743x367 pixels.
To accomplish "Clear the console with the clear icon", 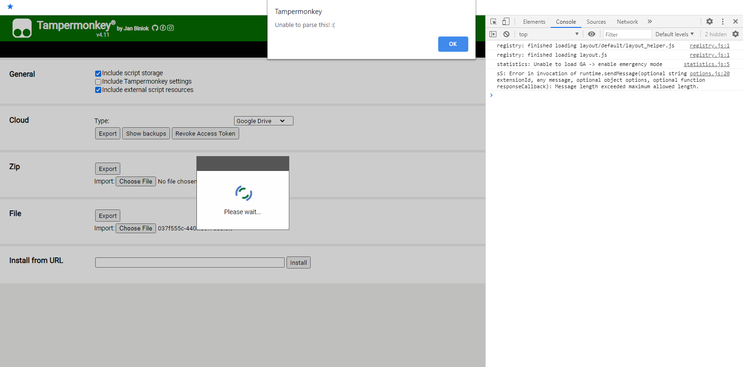I will tap(506, 34).
